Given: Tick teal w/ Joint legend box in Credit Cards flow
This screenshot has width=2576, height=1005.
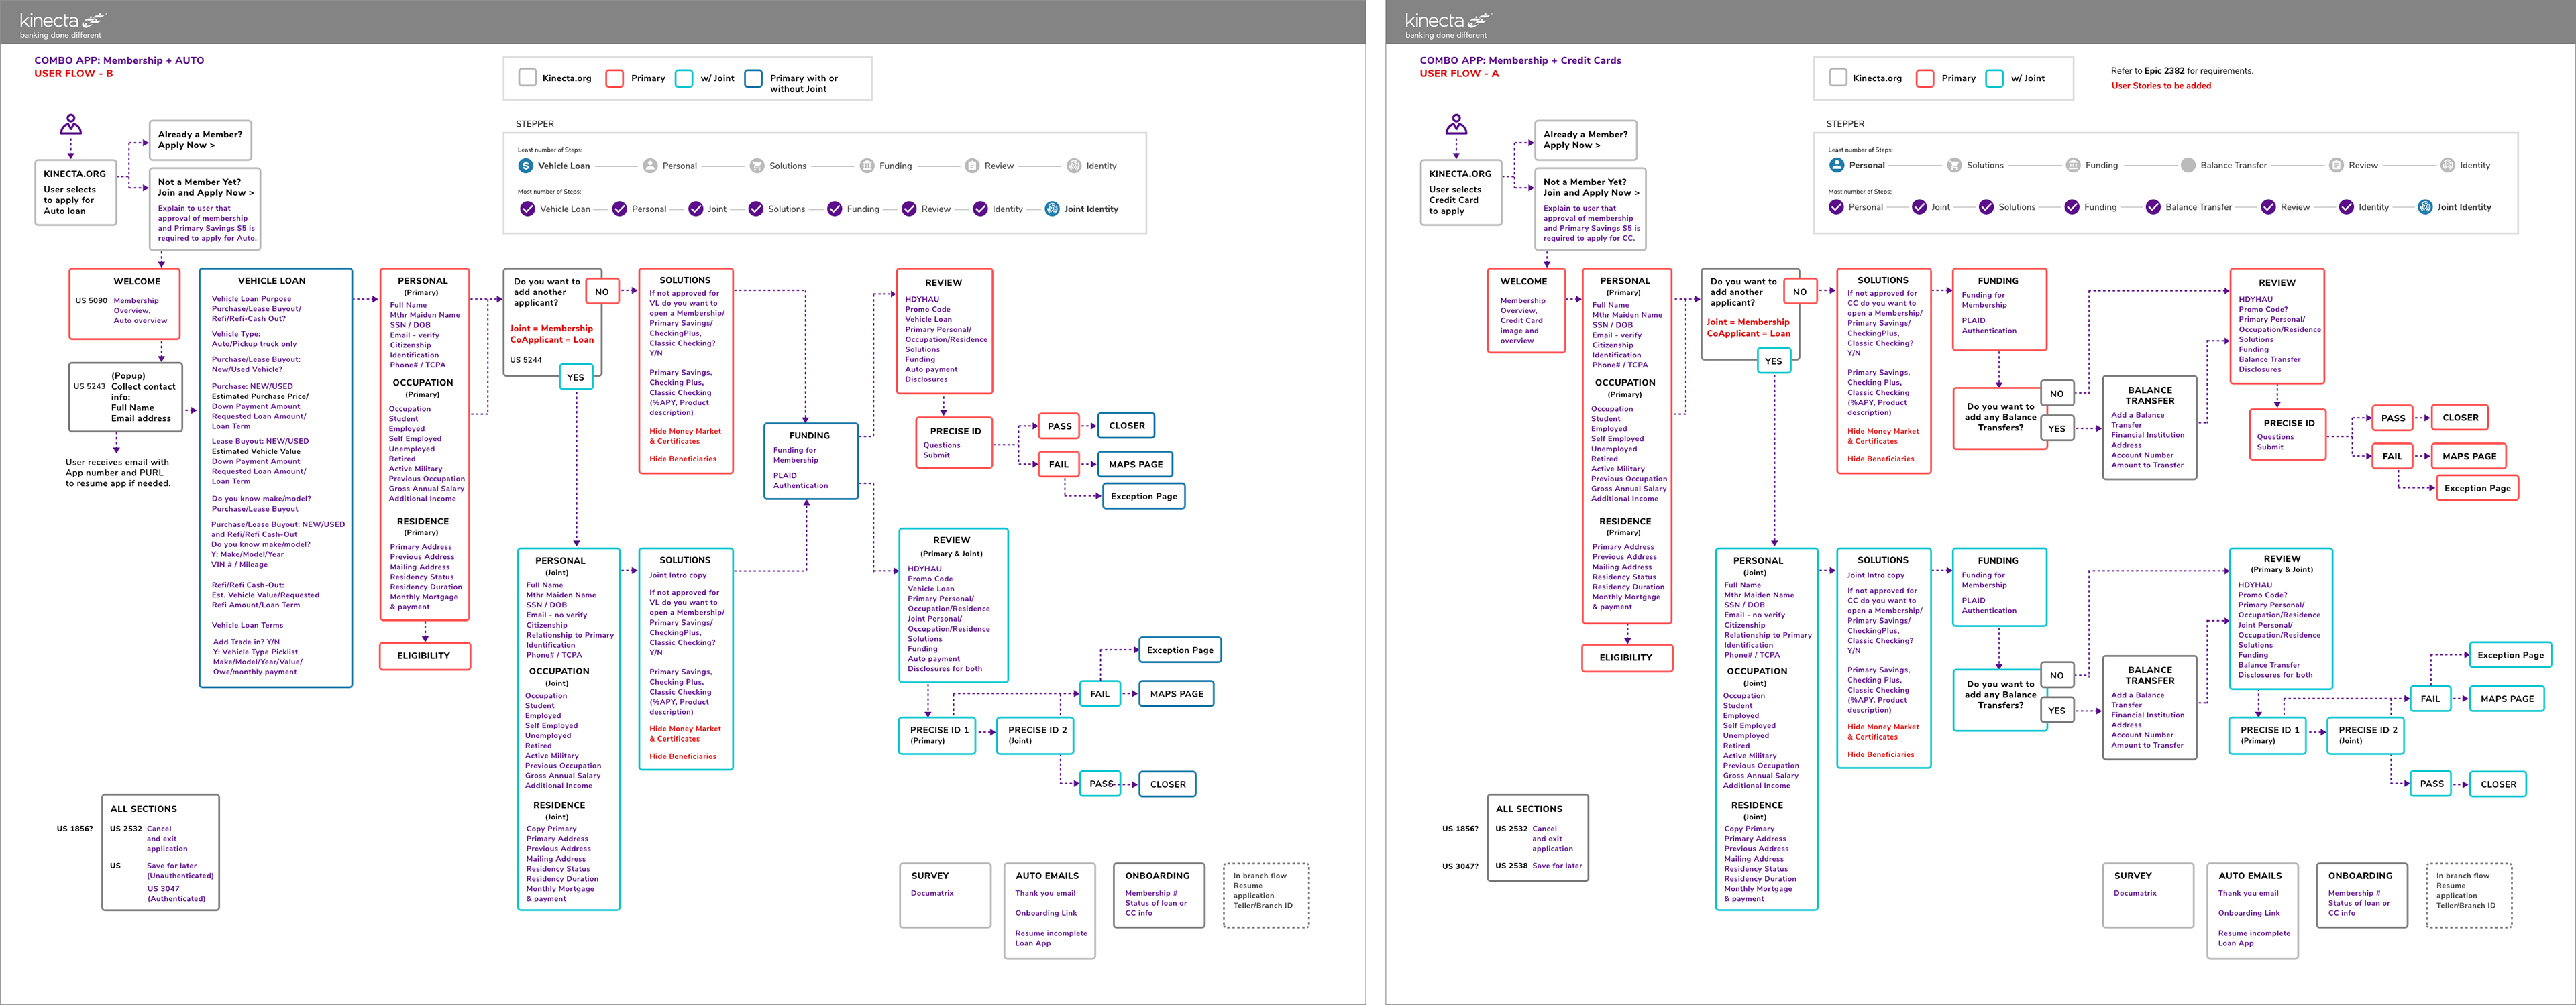Looking at the screenshot, I should tap(1995, 78).
